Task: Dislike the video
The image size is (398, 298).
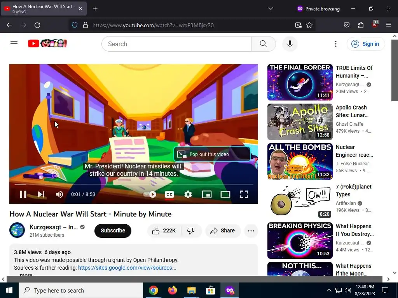Action: pyautogui.click(x=191, y=230)
